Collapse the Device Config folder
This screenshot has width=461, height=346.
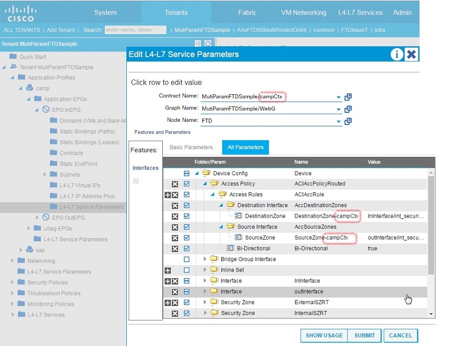(x=197, y=173)
